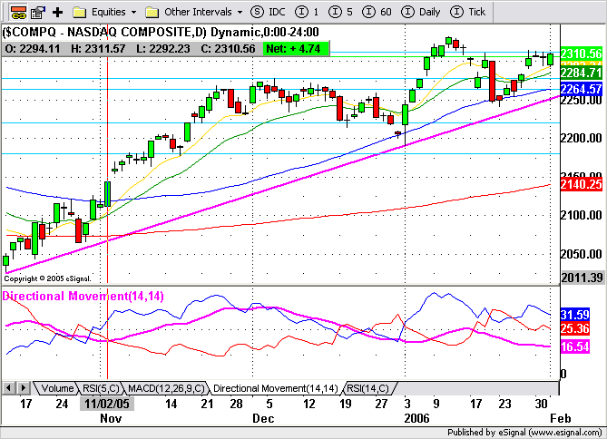Click the black plus crosshair icon
This screenshot has height=439, width=607.
(58, 13)
